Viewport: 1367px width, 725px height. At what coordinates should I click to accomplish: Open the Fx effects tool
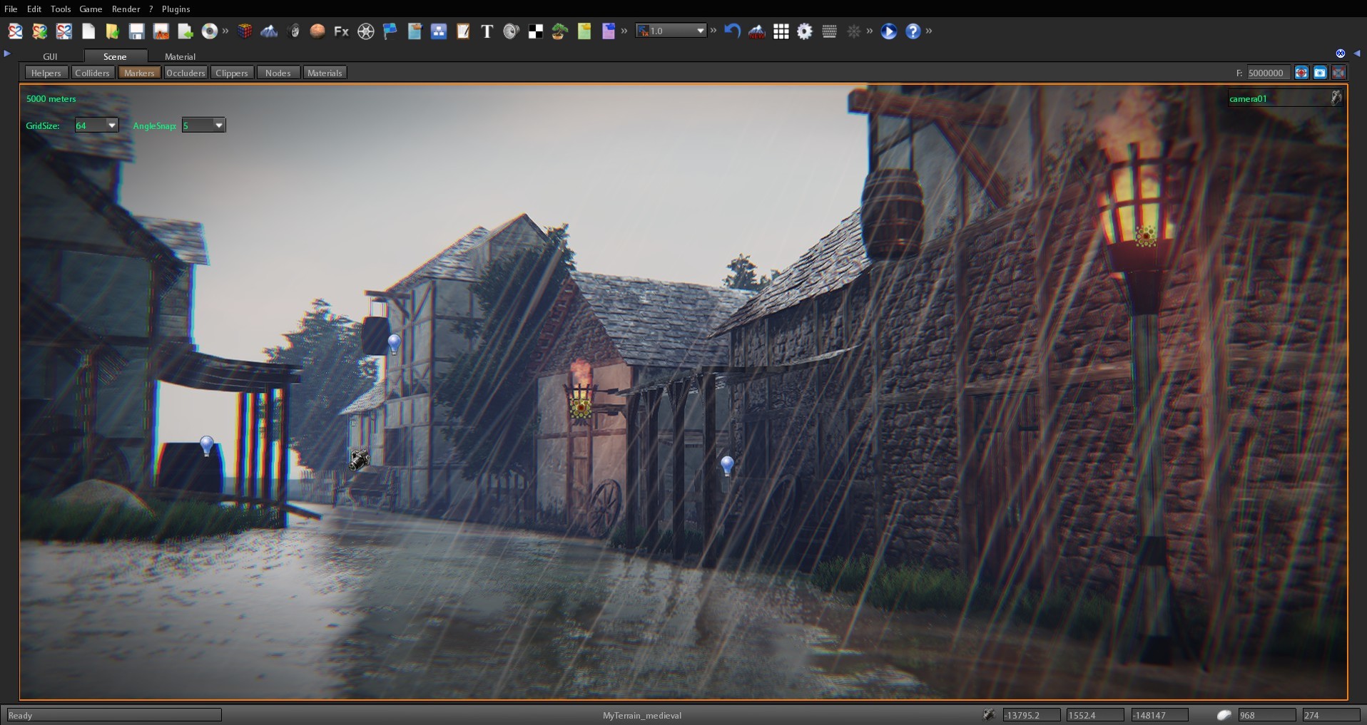[x=341, y=31]
